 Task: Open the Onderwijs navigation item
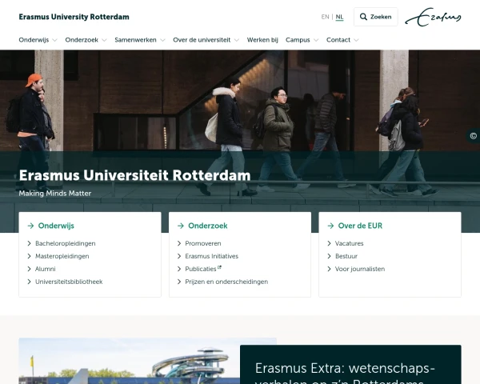coord(34,40)
